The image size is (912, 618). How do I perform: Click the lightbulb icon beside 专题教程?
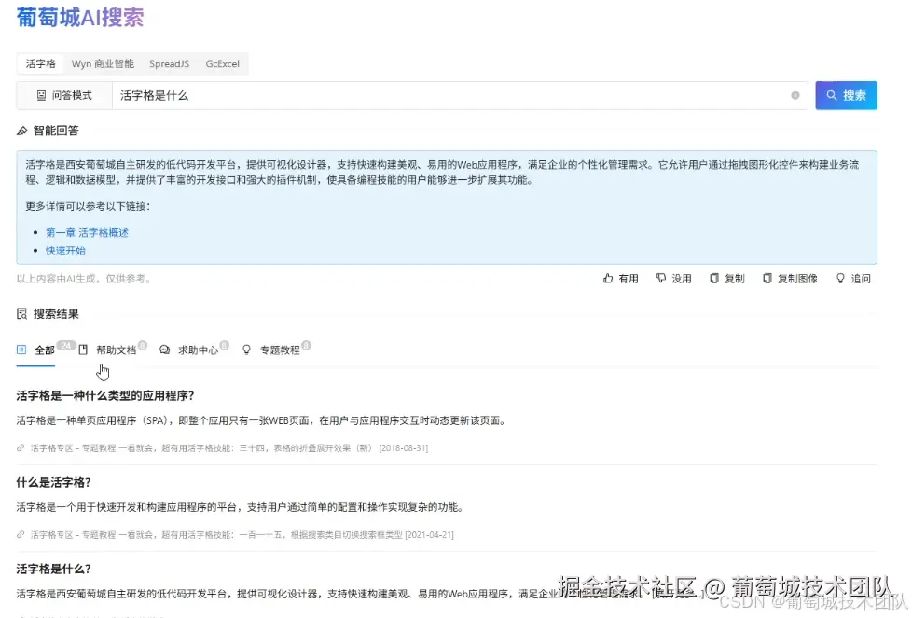(x=245, y=350)
